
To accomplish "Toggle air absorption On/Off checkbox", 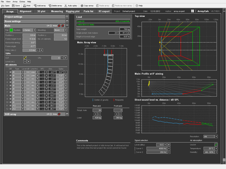I will (x=216, y=144).
